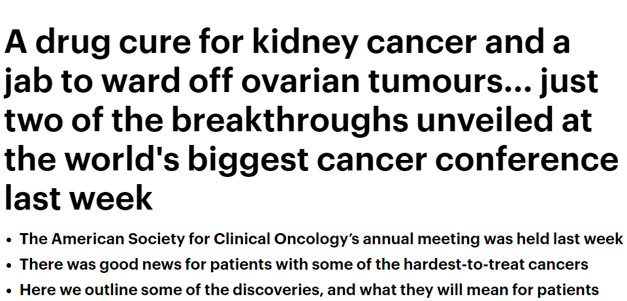
Task: Click the headline line starting 'the world's biggest'
Action: pos(311,159)
